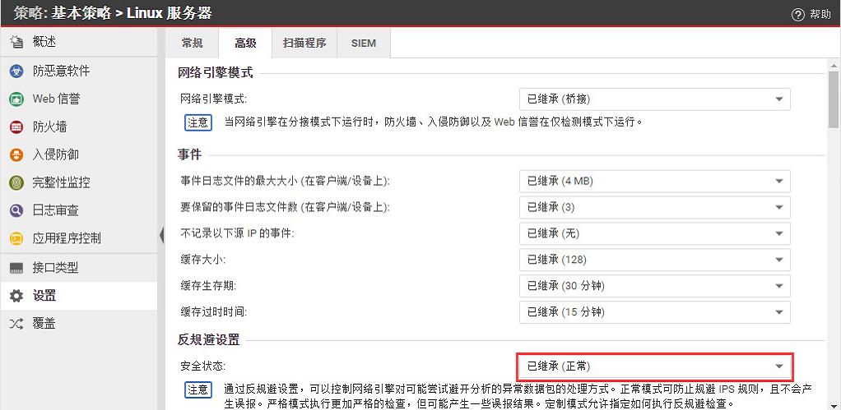
Task: Open the 帮助 help link
Action: 811,14
